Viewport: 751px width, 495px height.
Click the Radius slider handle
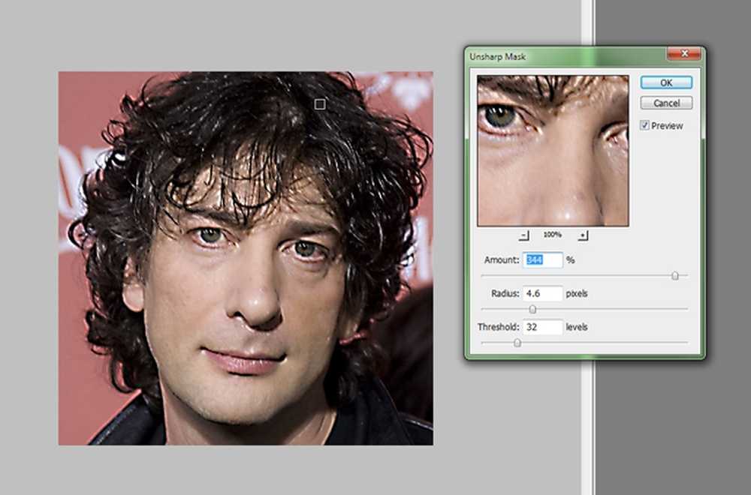coord(532,310)
